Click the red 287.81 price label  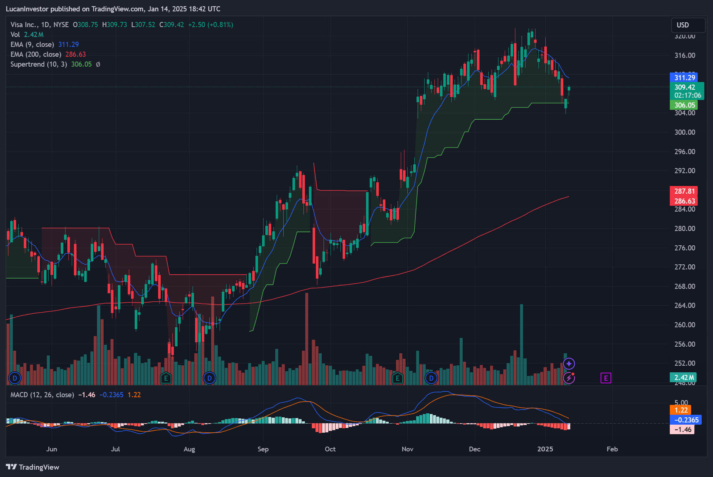pos(684,191)
